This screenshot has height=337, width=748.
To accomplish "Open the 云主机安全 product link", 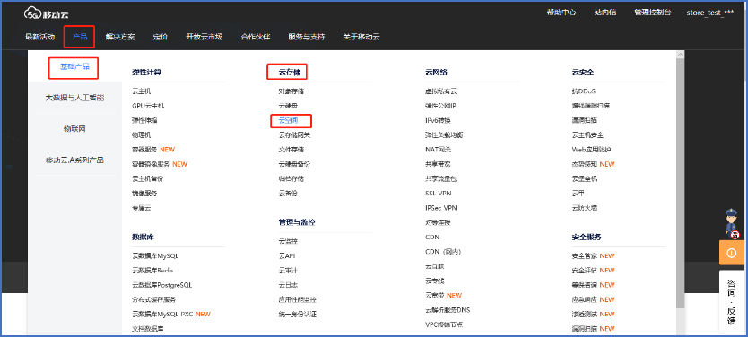I will click(x=587, y=135).
